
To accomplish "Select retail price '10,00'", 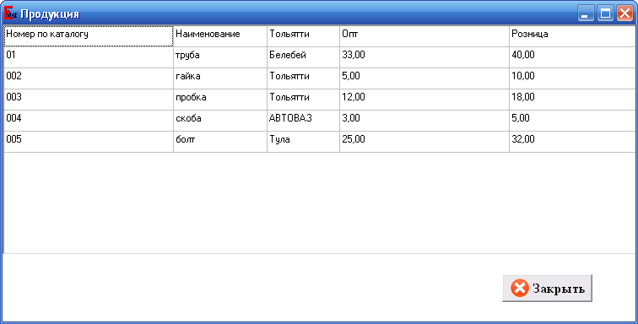I will [x=571, y=78].
